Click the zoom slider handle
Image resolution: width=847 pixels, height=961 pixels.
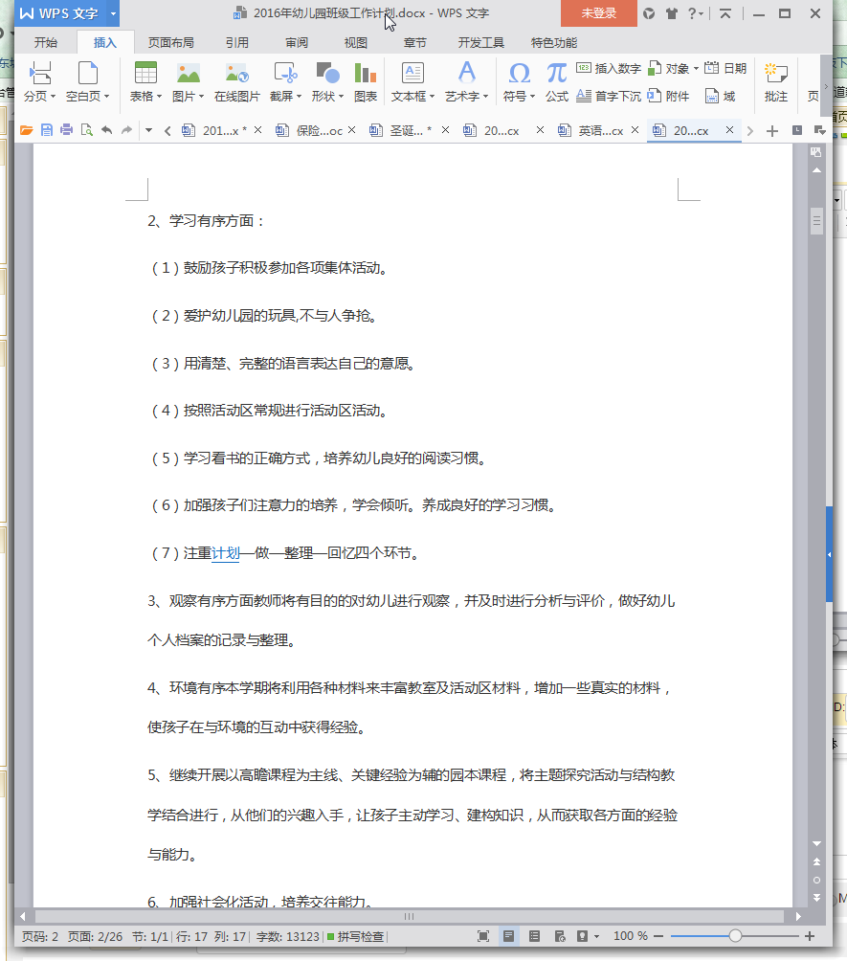pos(735,936)
